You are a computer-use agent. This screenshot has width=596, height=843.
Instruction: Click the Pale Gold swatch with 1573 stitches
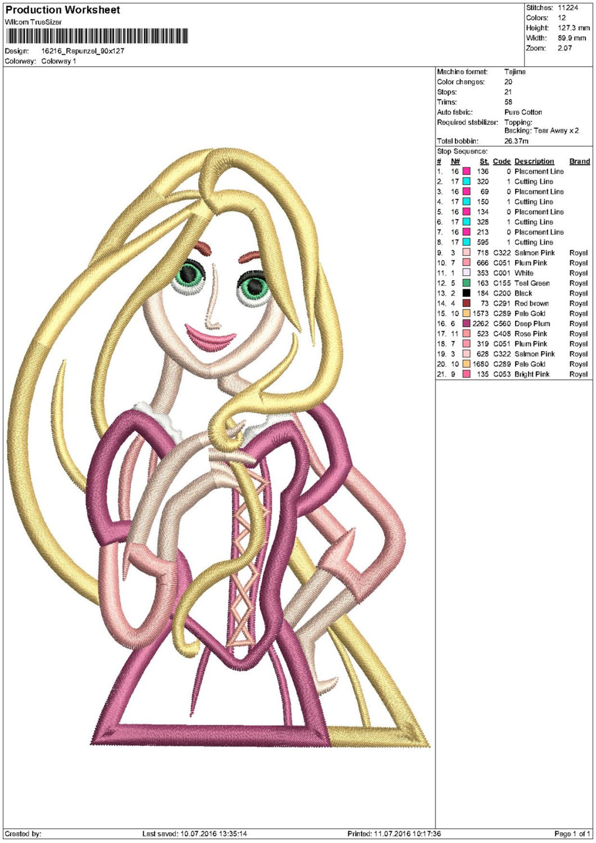pyautogui.click(x=466, y=313)
